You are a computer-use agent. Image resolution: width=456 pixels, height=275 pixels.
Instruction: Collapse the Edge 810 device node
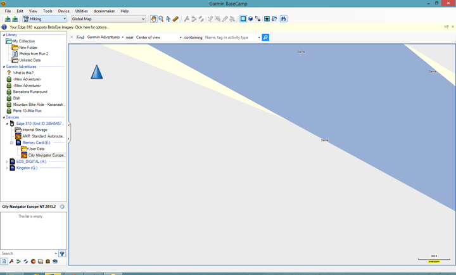tap(7, 124)
